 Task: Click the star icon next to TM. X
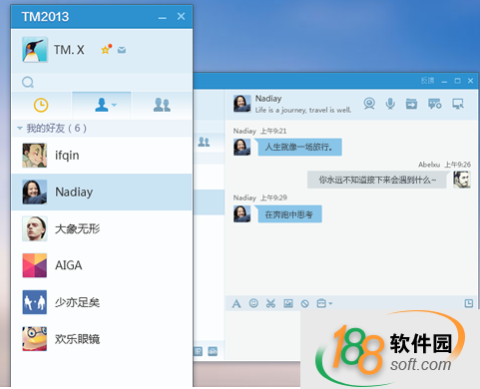[106, 50]
